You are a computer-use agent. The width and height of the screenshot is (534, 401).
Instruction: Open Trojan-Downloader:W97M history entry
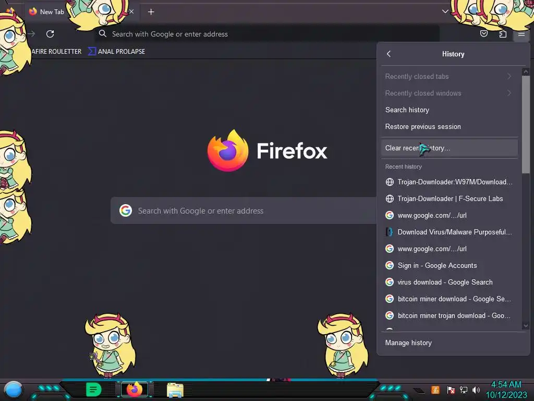[x=449, y=182]
